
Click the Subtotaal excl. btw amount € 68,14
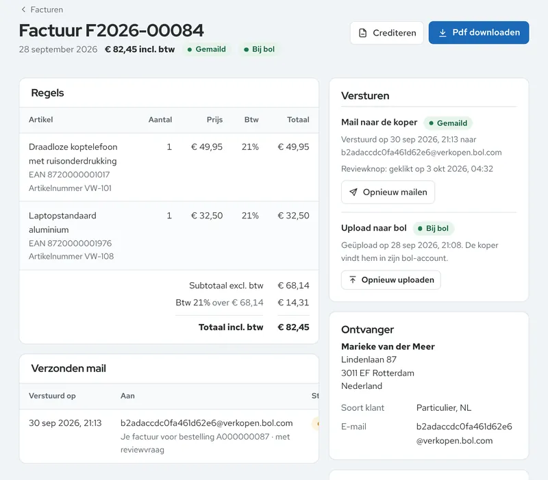[294, 286]
